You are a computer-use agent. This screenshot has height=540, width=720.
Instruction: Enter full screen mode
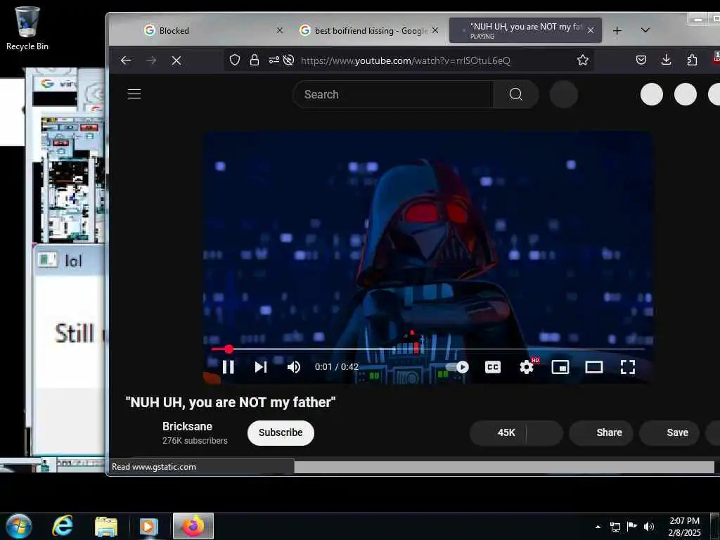pos(628,367)
